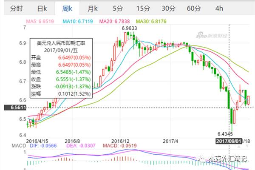Click the 涨跌 -0.0913 row in tooltip

click(x=61, y=87)
